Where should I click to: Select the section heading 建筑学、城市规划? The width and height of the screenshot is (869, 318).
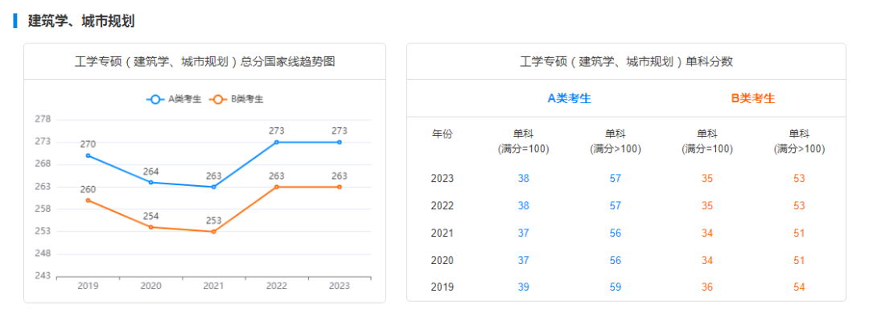point(81,22)
